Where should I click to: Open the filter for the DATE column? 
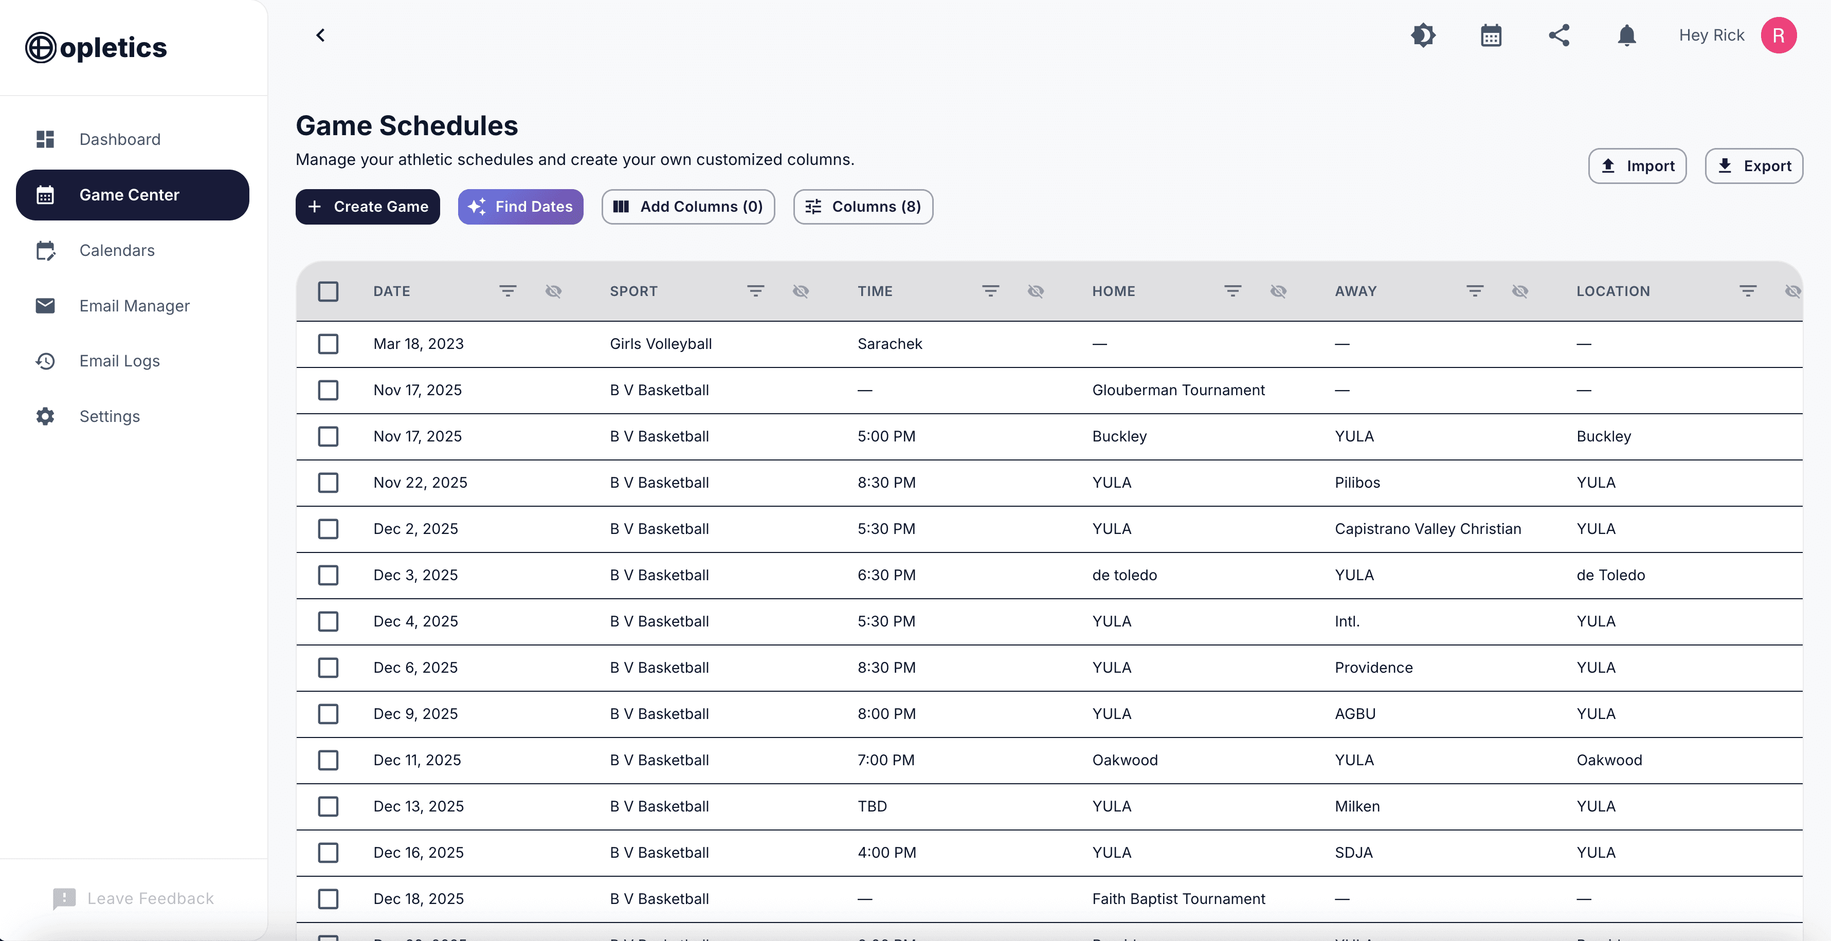pyautogui.click(x=507, y=291)
